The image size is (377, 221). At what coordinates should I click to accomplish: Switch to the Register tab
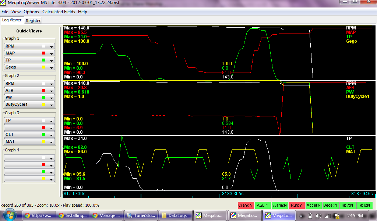[x=33, y=21]
